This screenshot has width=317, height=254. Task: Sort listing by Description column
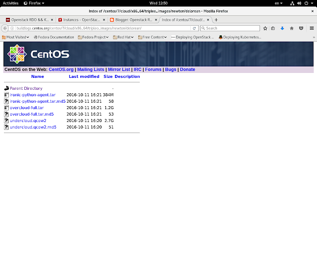click(127, 76)
